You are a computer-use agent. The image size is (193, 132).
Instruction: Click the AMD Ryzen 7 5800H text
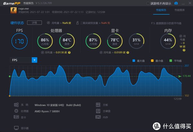click(x=47, y=111)
